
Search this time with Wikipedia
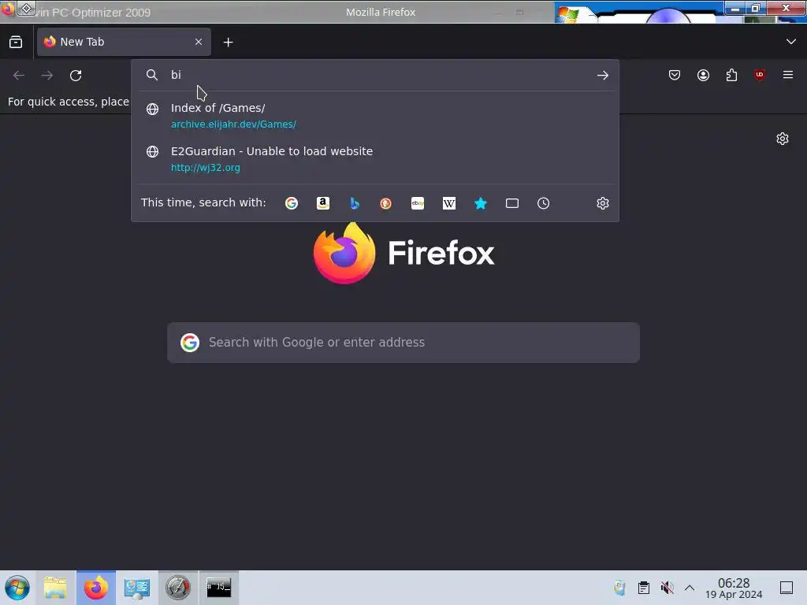(448, 203)
